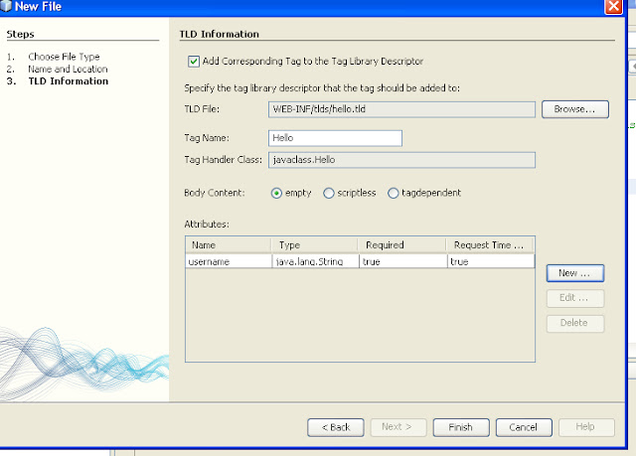Select the scriptless body content option
Viewport: 636px width, 456px height.
[x=329, y=193]
